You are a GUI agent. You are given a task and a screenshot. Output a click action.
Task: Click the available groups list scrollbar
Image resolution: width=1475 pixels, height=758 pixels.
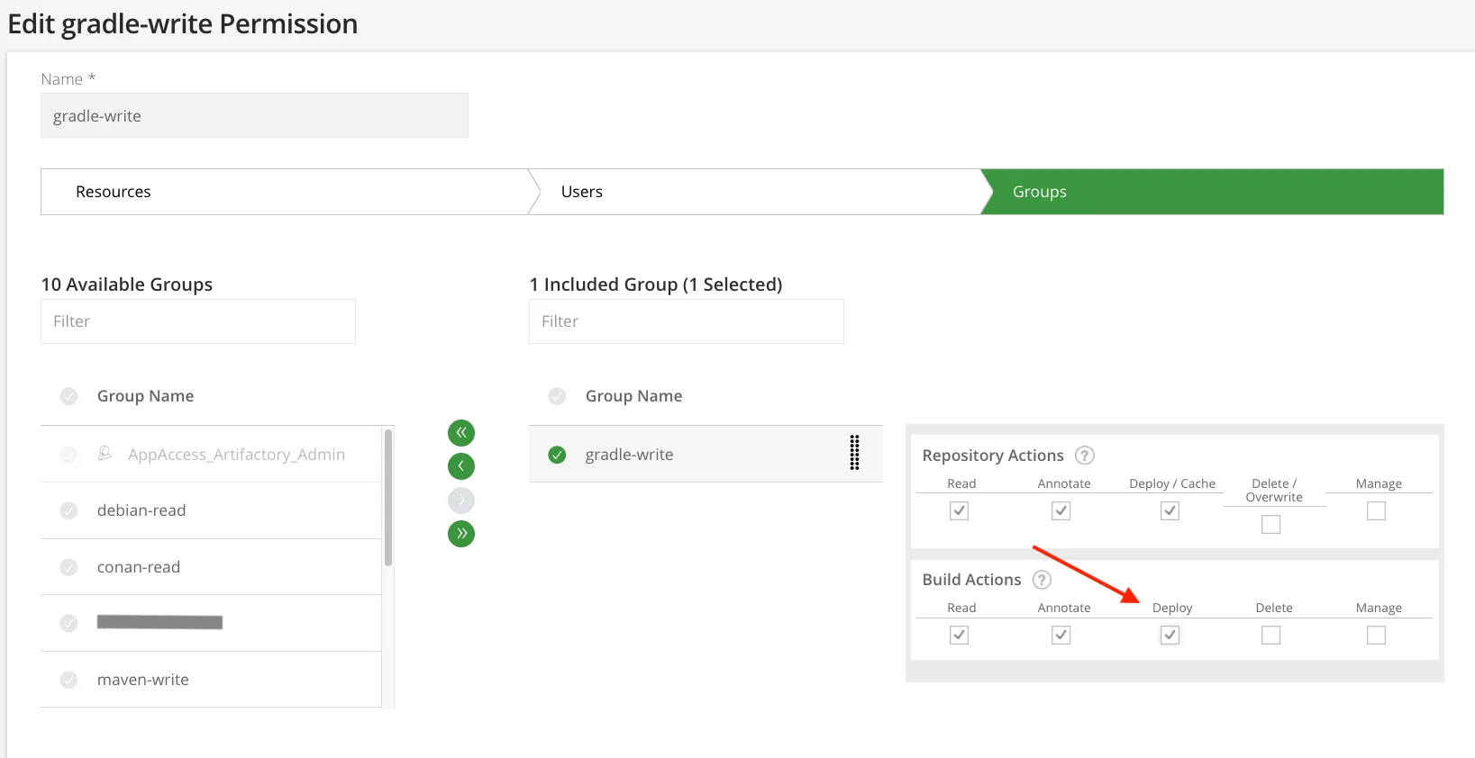pyautogui.click(x=388, y=497)
